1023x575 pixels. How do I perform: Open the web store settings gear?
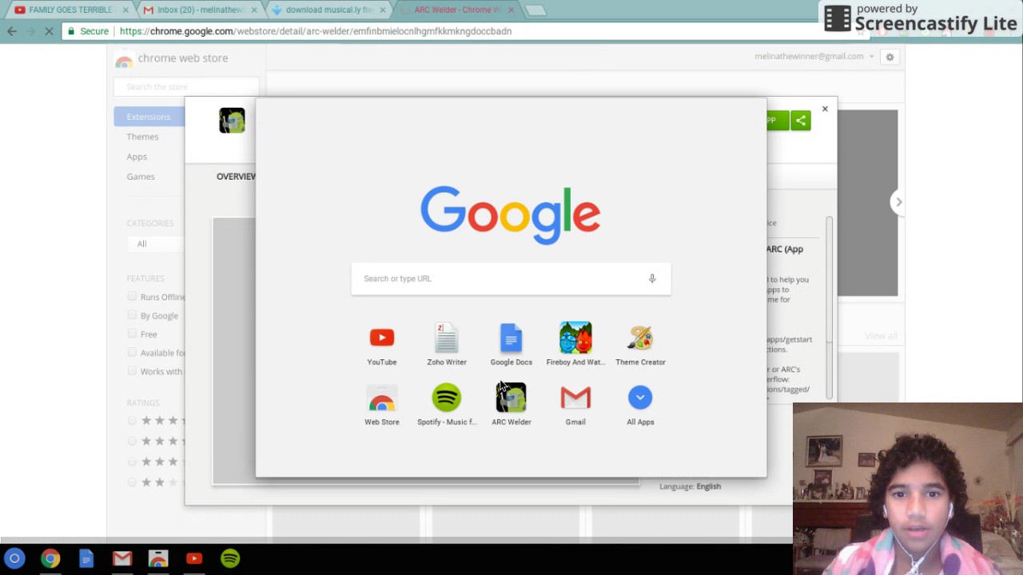click(890, 57)
